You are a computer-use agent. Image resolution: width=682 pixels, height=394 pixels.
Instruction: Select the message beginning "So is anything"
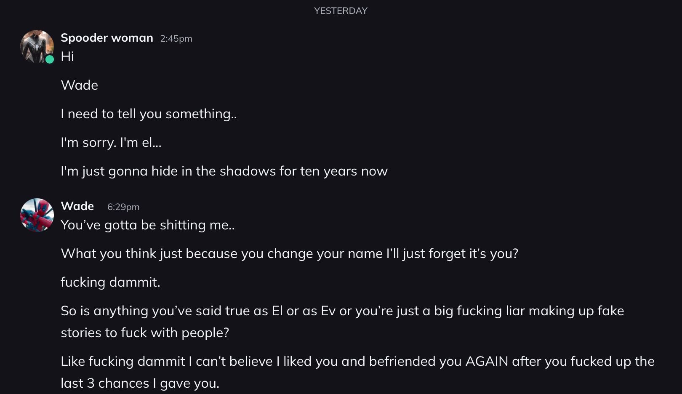(342, 311)
